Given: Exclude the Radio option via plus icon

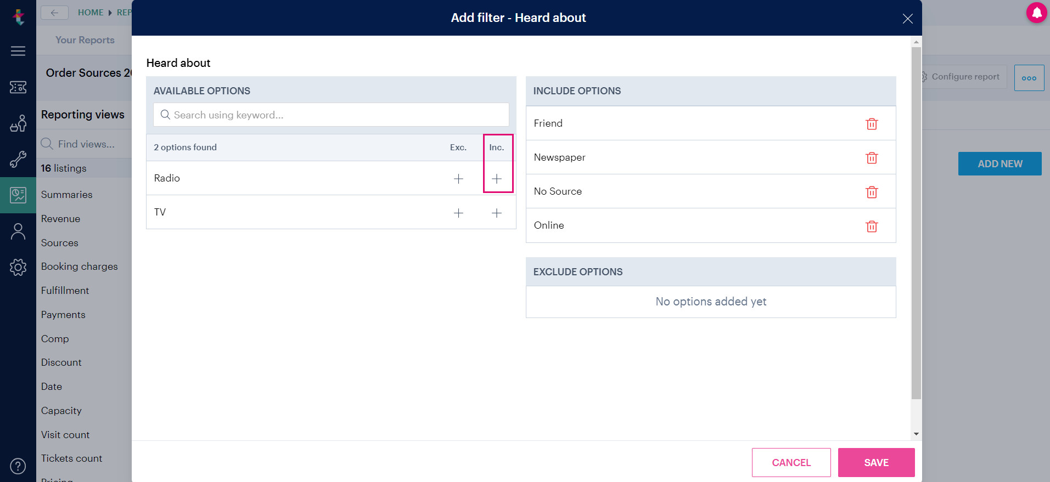Looking at the screenshot, I should point(458,179).
